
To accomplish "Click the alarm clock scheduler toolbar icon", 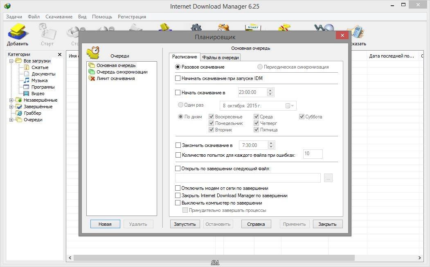I will pos(223,27).
